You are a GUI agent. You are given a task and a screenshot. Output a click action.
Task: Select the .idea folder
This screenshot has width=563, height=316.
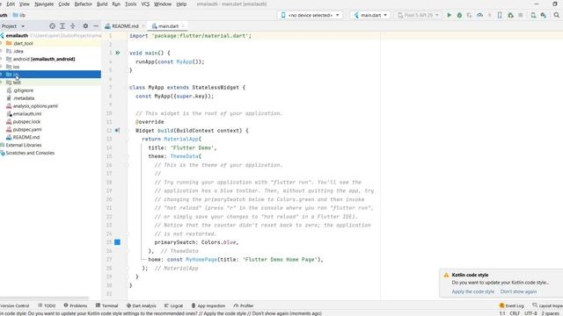[x=18, y=51]
